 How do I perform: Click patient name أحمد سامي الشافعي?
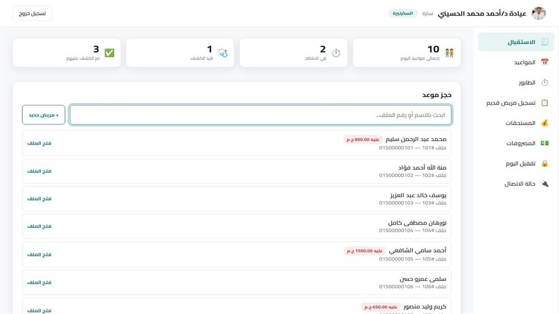pos(418,250)
